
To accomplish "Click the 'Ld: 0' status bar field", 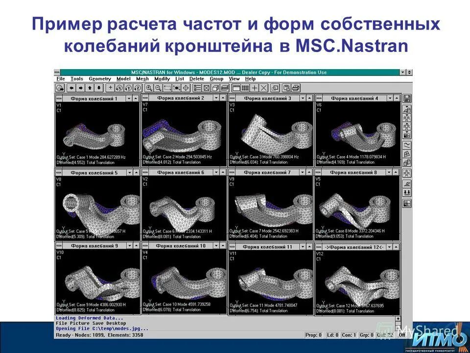I will [x=333, y=335].
